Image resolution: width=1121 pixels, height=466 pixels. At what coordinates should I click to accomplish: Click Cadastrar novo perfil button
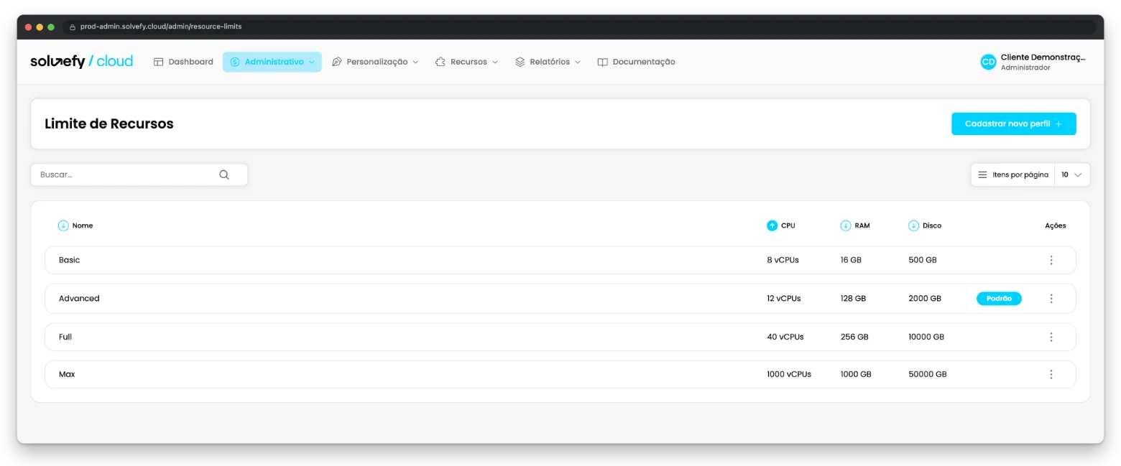coord(1014,124)
